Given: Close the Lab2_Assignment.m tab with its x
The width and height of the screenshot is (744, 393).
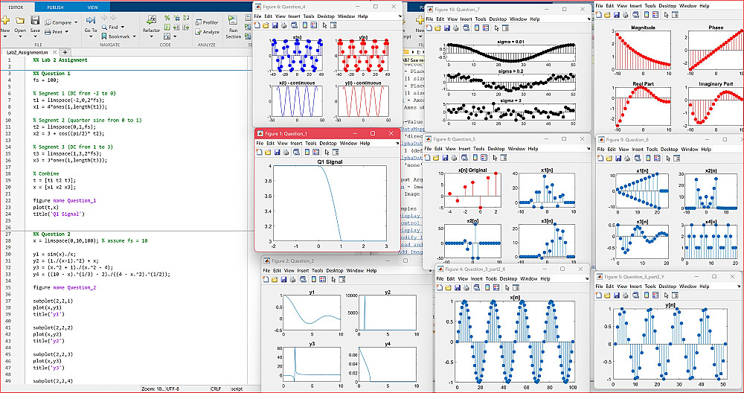Looking at the screenshot, I should [54, 52].
